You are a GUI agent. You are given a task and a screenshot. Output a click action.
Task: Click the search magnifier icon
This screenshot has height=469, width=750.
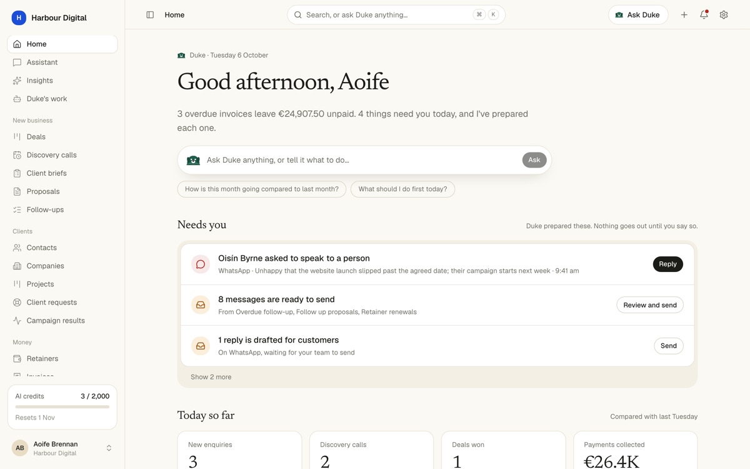(298, 15)
